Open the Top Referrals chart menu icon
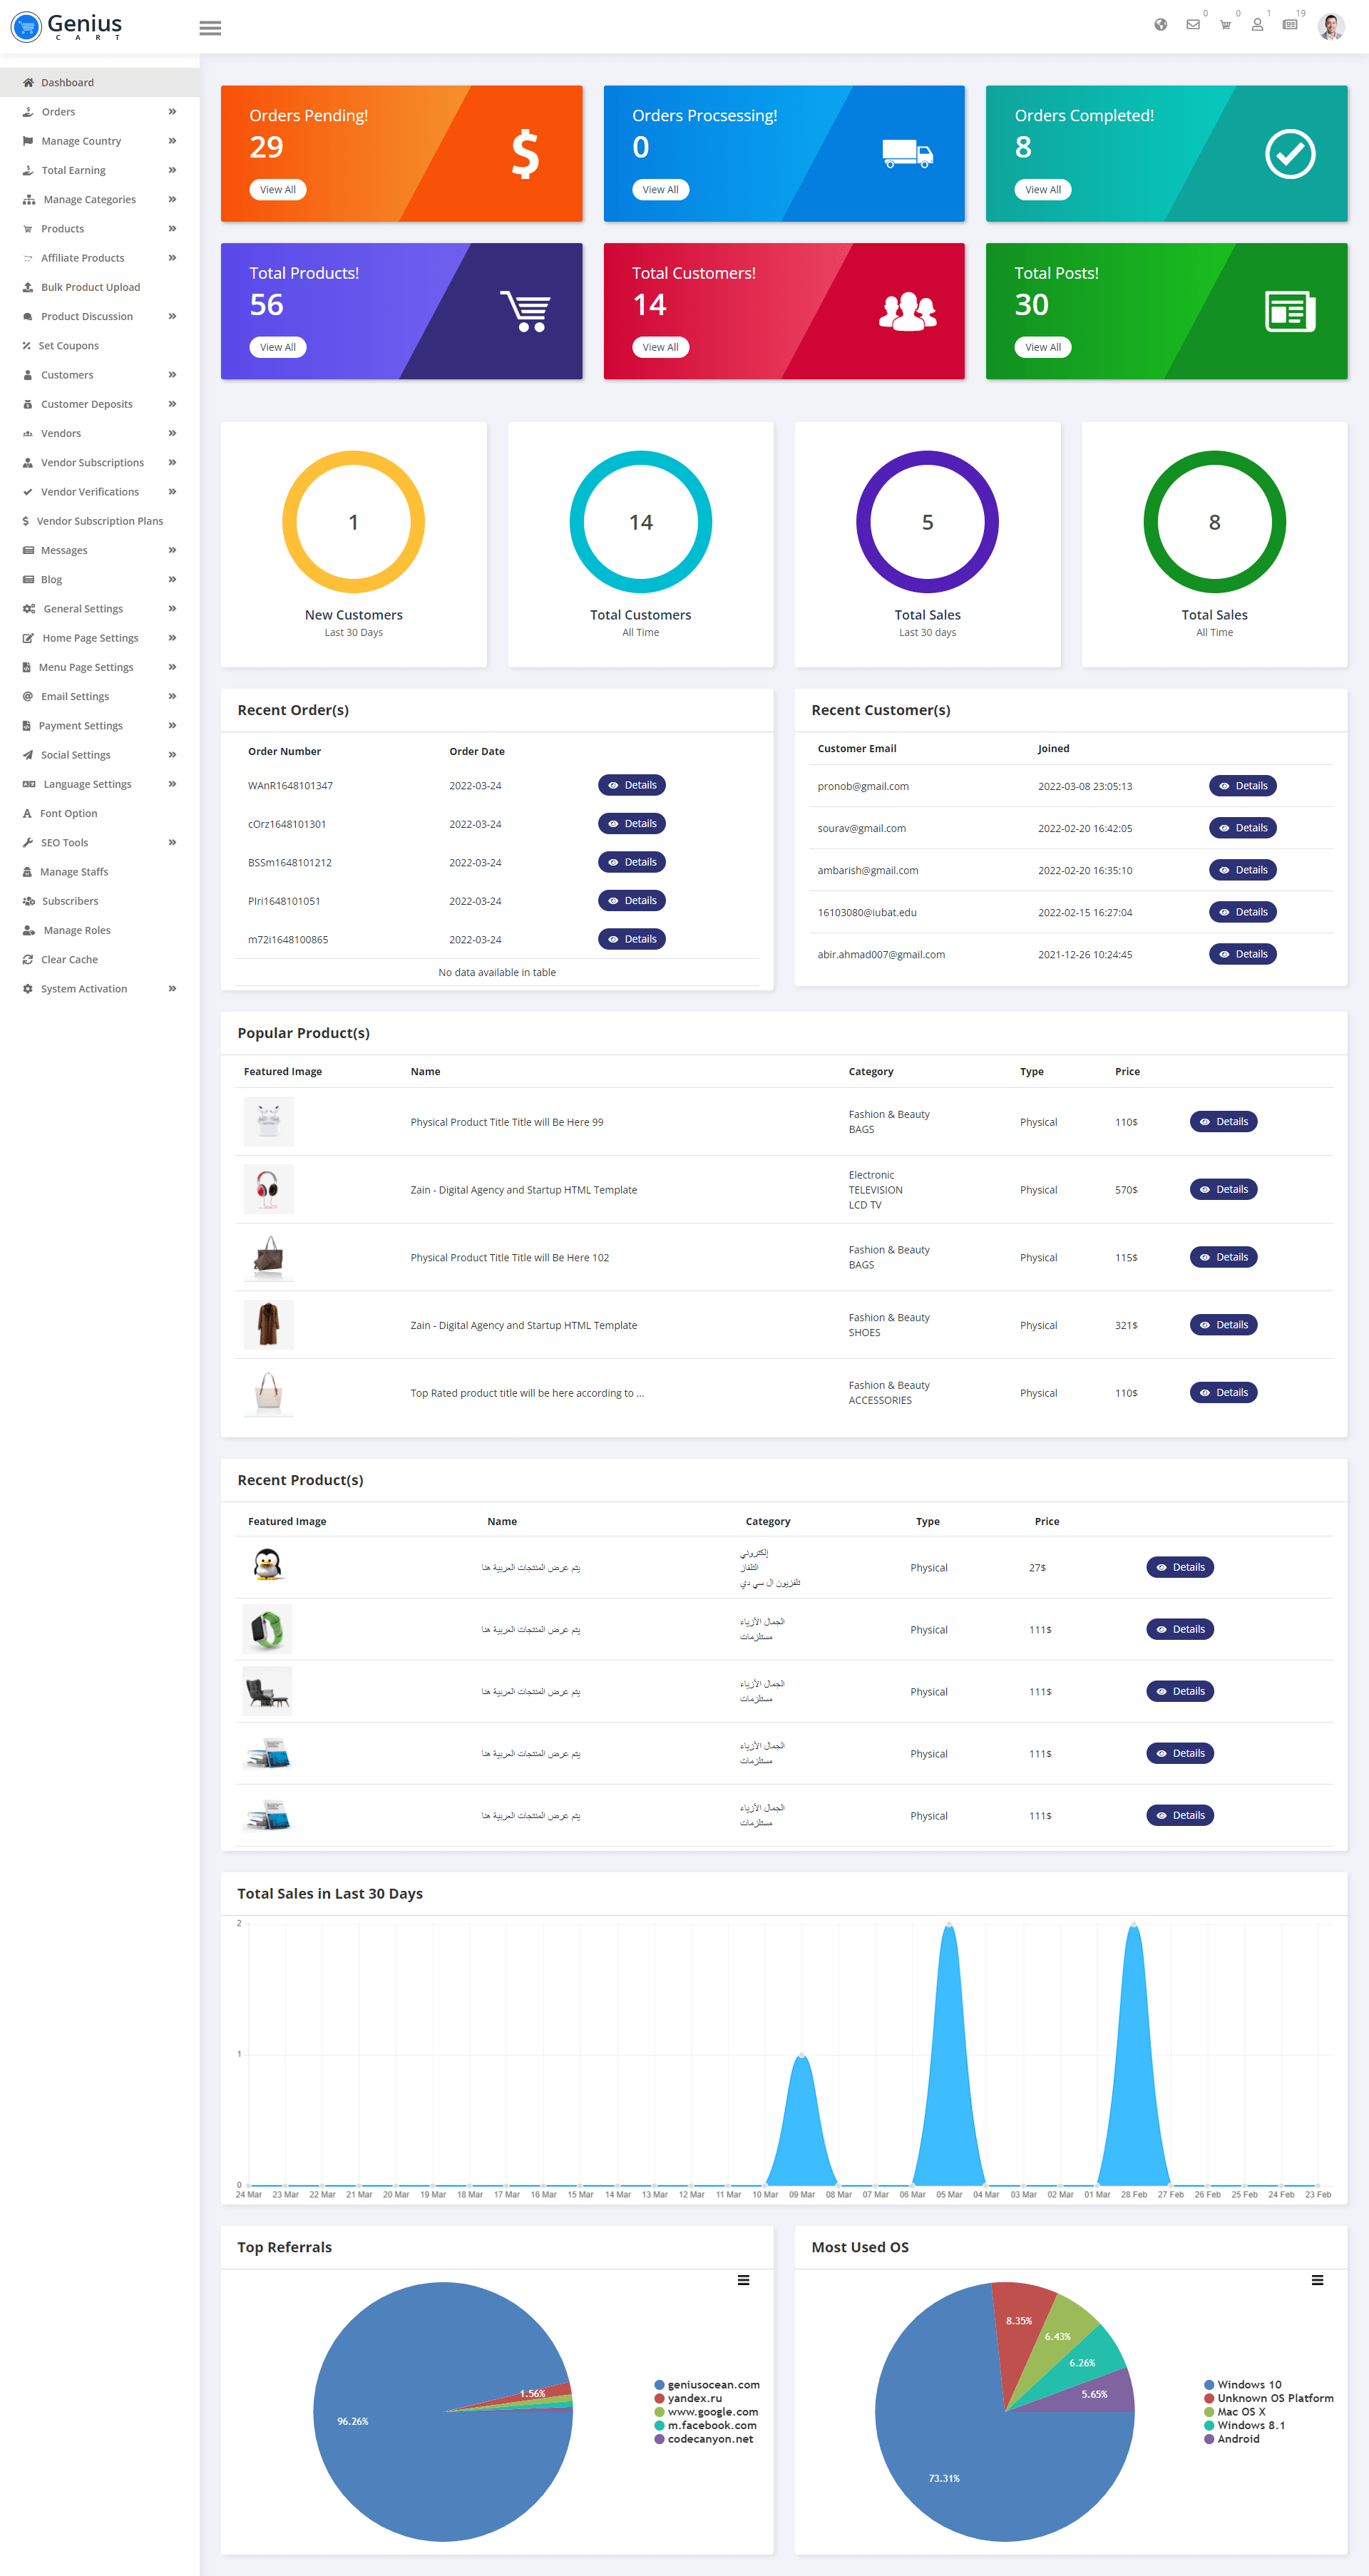Image resolution: width=1369 pixels, height=2576 pixels. pyautogui.click(x=743, y=2280)
